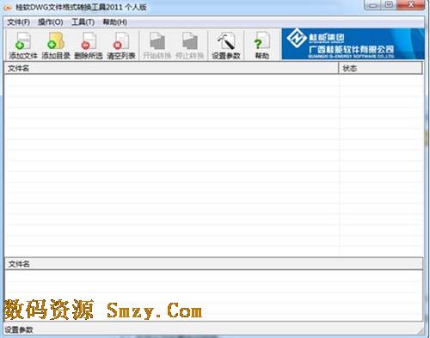
Task: Click the 文件名 header in lower panel
Action: [x=214, y=264]
